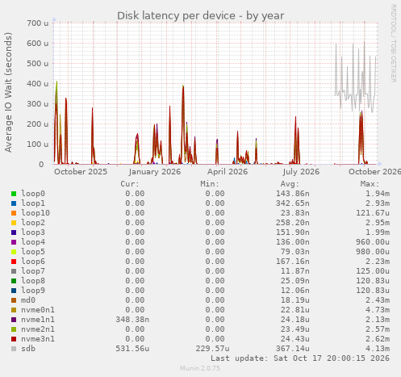Screen dimensions: 401x377
Task: Click the Last update timestamp text
Action: (x=300, y=358)
